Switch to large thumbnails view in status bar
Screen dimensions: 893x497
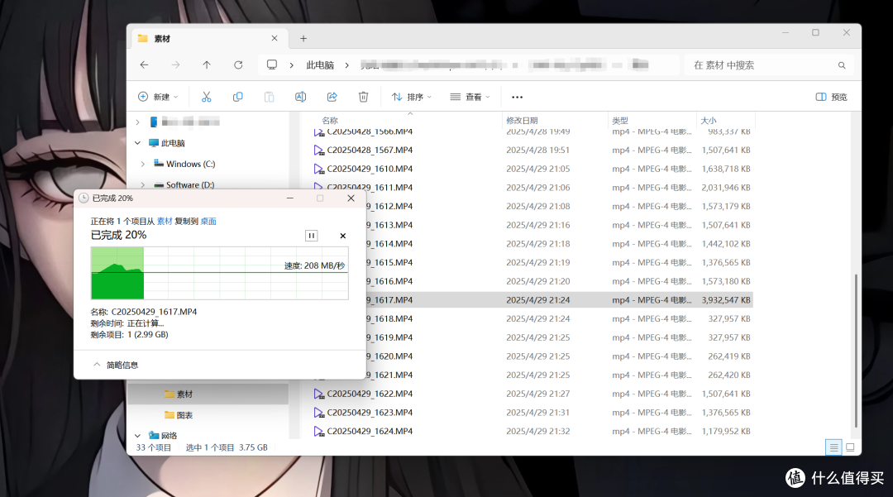850,447
